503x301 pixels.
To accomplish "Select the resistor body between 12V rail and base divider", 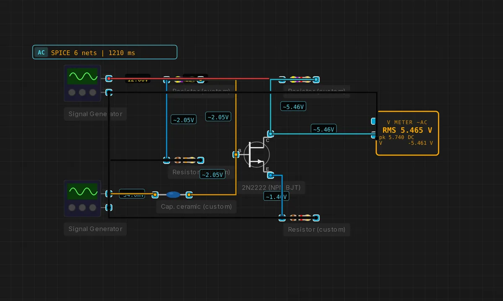I will point(184,79).
